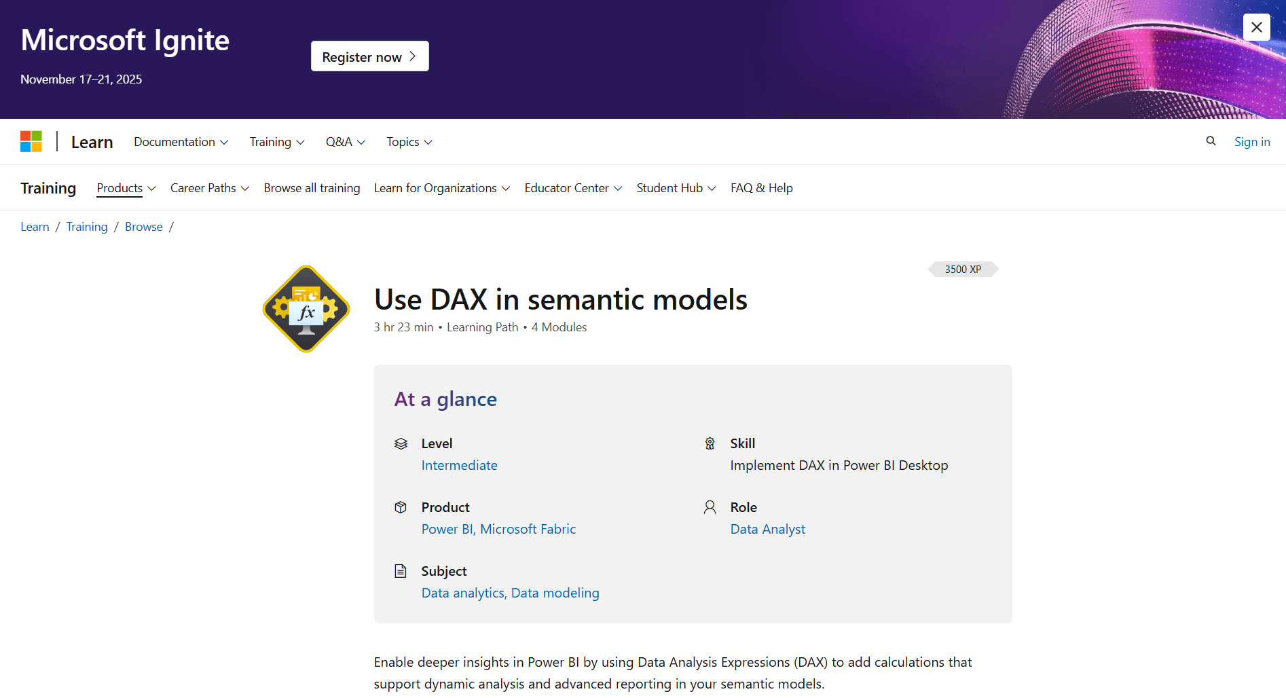Click the Register now button
The width and height of the screenshot is (1286, 698).
click(x=369, y=56)
